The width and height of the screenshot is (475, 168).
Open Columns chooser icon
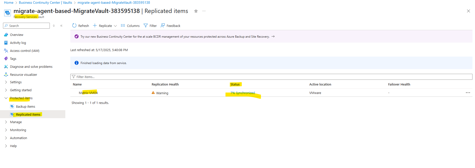[x=123, y=25]
